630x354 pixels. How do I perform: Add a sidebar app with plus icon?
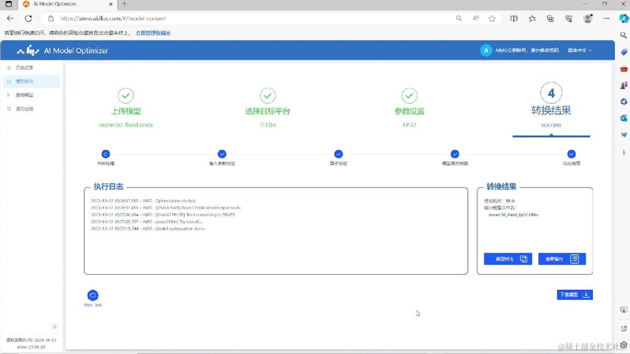pos(624,153)
